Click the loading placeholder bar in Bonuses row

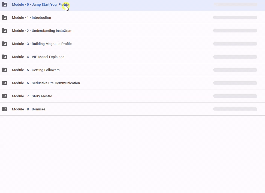coord(235,109)
